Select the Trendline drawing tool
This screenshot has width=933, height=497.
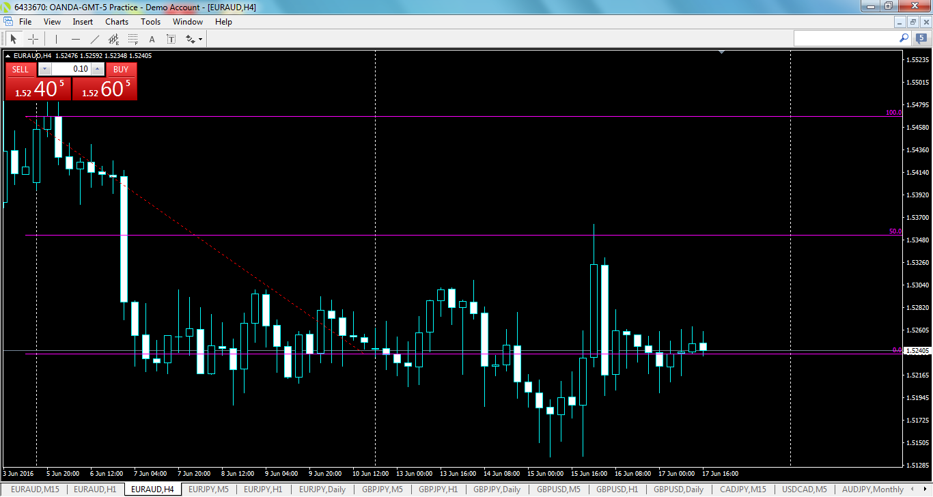(94, 39)
